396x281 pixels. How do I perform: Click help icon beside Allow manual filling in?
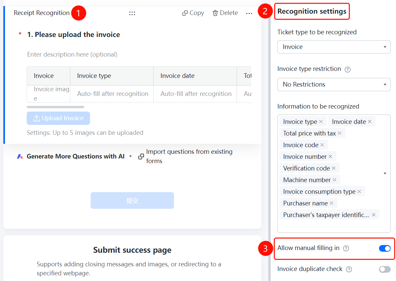(346, 248)
